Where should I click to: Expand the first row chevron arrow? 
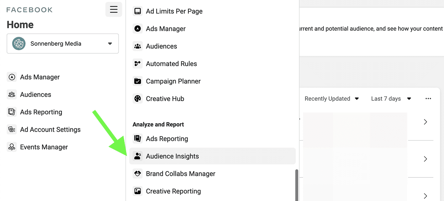(425, 122)
